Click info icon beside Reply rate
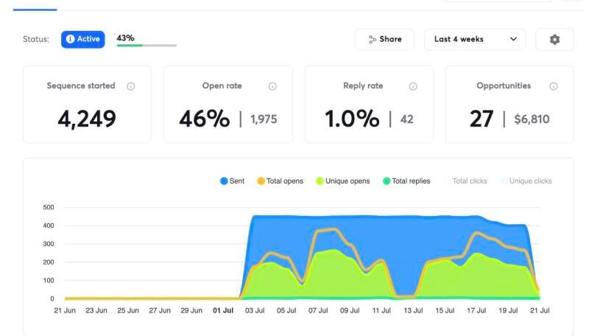This screenshot has height=336, width=589. [413, 86]
